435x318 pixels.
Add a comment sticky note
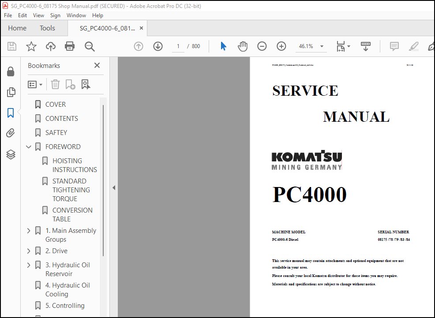pos(394,46)
